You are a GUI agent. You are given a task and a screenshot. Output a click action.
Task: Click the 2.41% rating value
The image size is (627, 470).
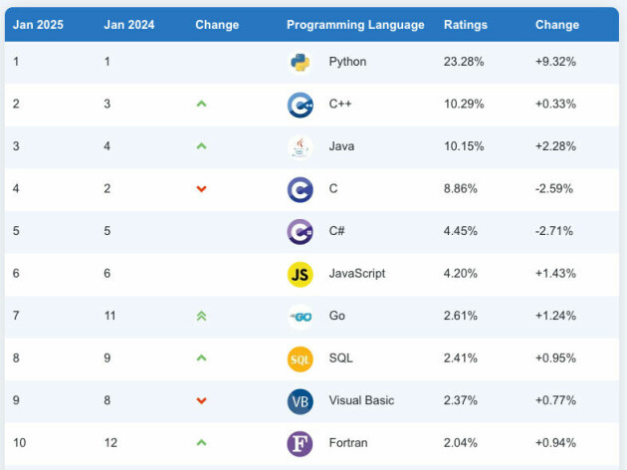pos(461,358)
